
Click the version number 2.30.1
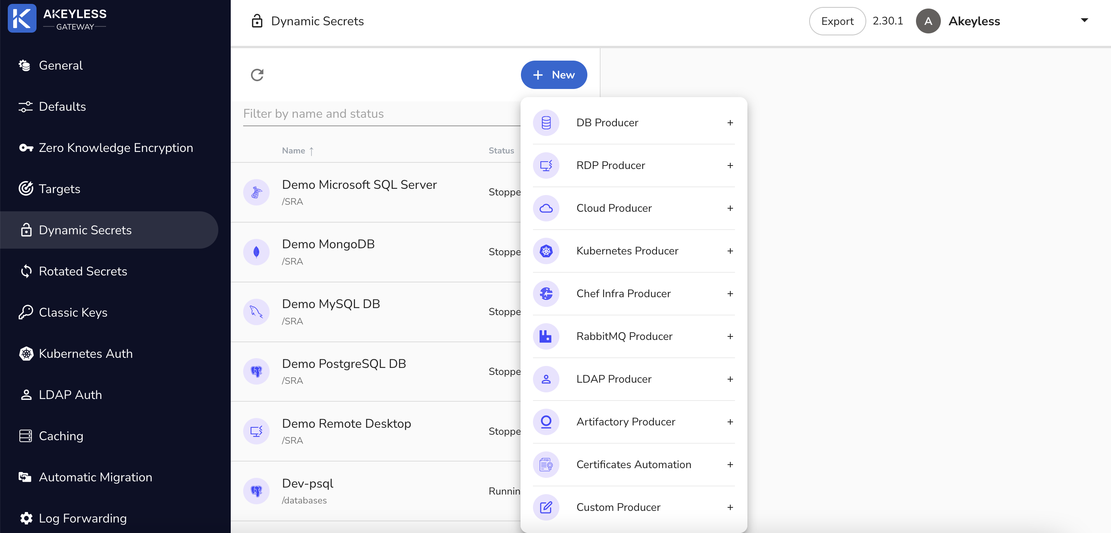(888, 21)
